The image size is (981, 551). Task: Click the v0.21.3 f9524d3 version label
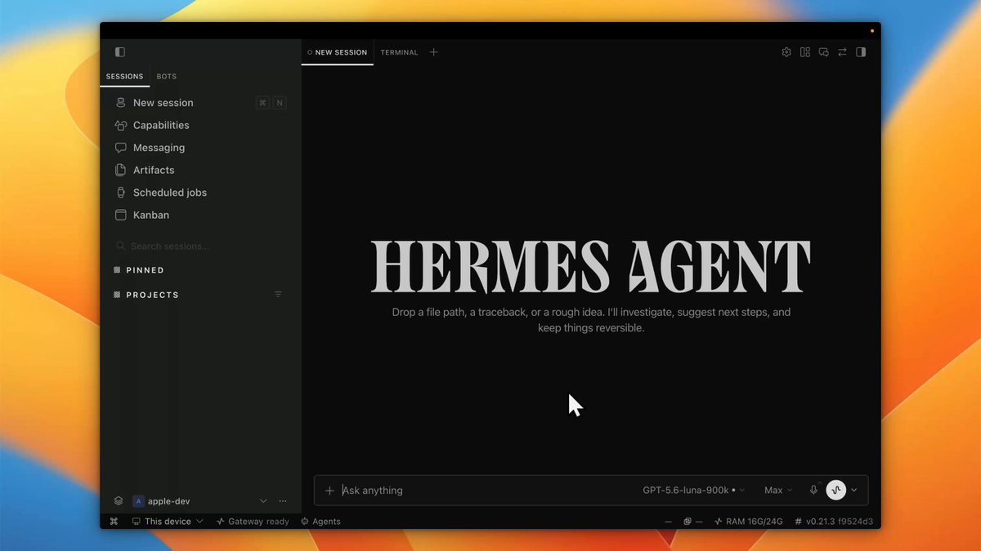[x=834, y=522]
